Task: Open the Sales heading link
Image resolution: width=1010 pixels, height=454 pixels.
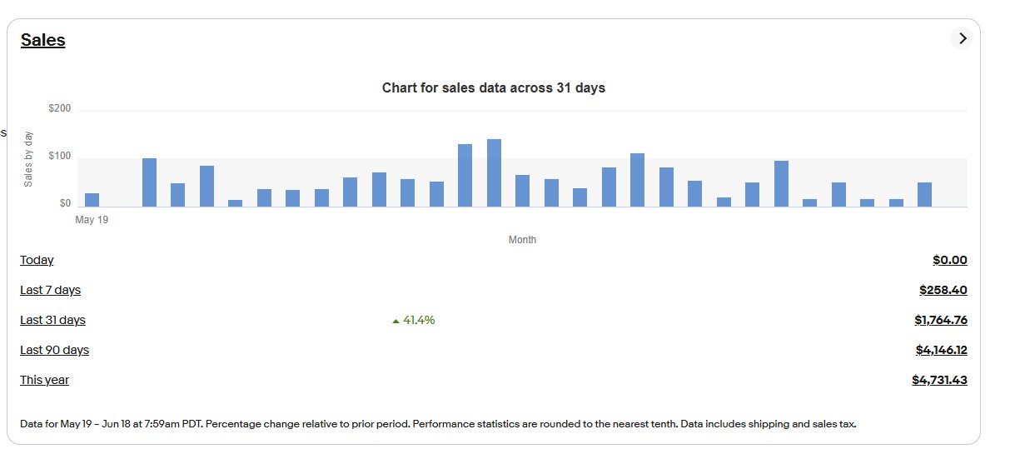Action: point(43,40)
